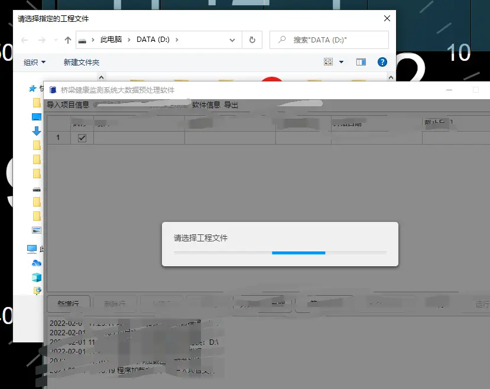Open the 导出 menu
This screenshot has width=490, height=389.
point(231,105)
